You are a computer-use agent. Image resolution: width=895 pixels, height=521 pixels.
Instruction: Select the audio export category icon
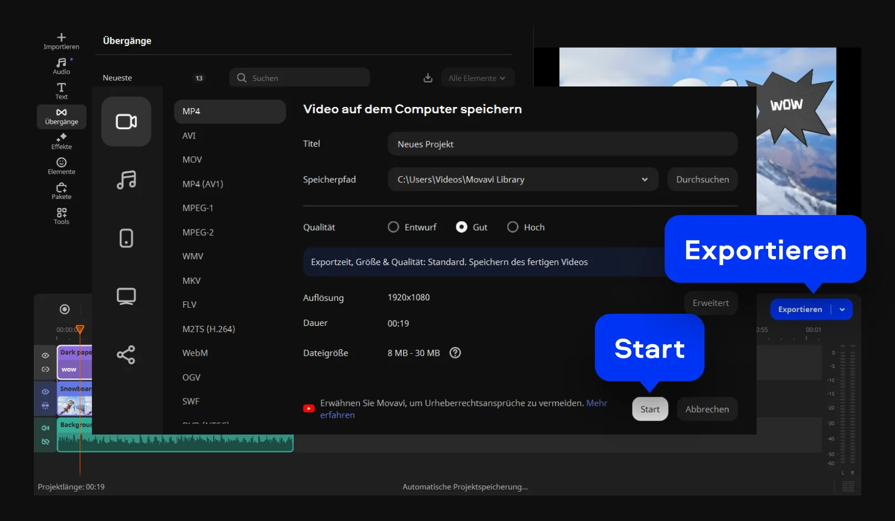[126, 180]
